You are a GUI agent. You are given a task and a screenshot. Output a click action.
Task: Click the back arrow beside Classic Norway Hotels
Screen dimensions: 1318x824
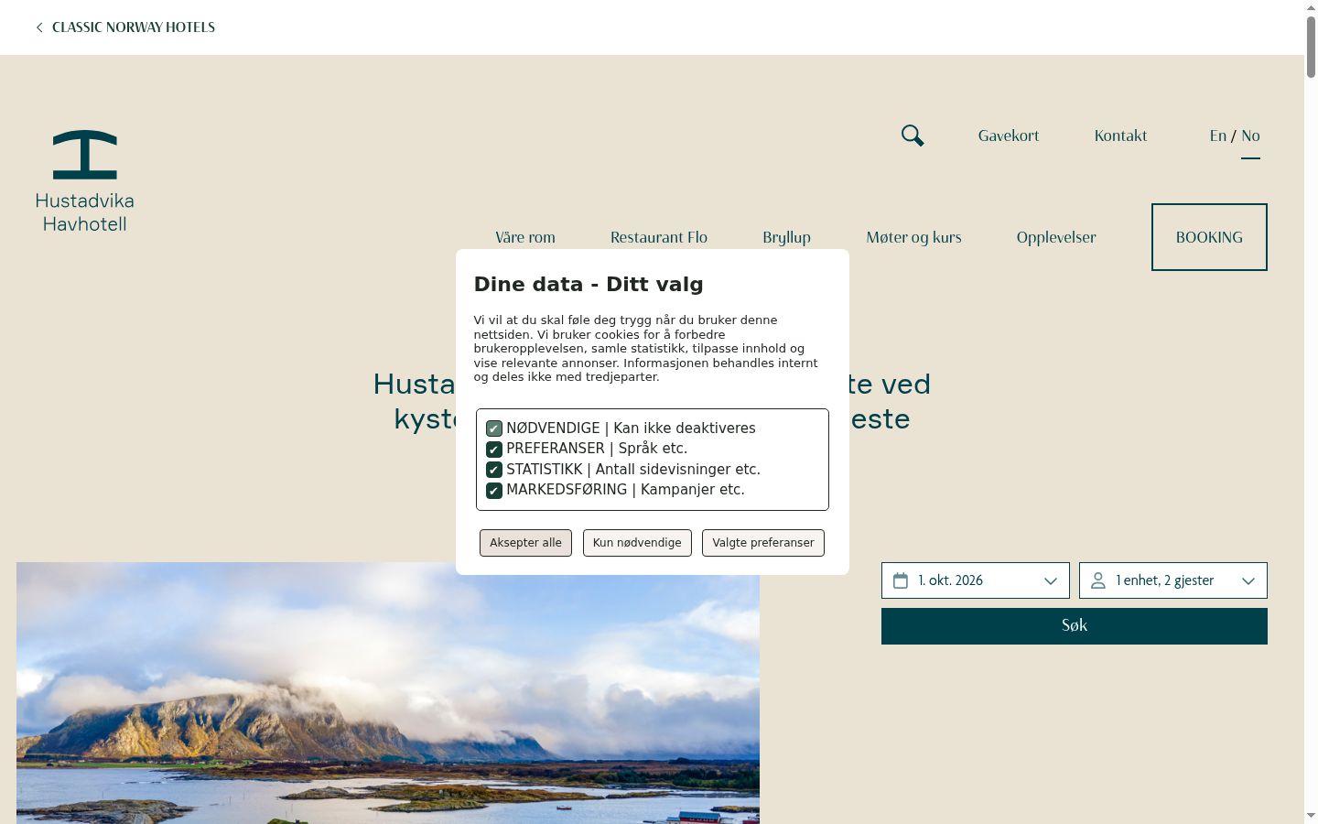[x=39, y=27]
